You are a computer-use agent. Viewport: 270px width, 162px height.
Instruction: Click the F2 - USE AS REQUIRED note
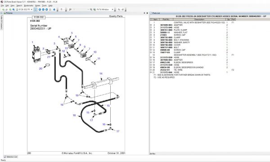(x=164, y=77)
